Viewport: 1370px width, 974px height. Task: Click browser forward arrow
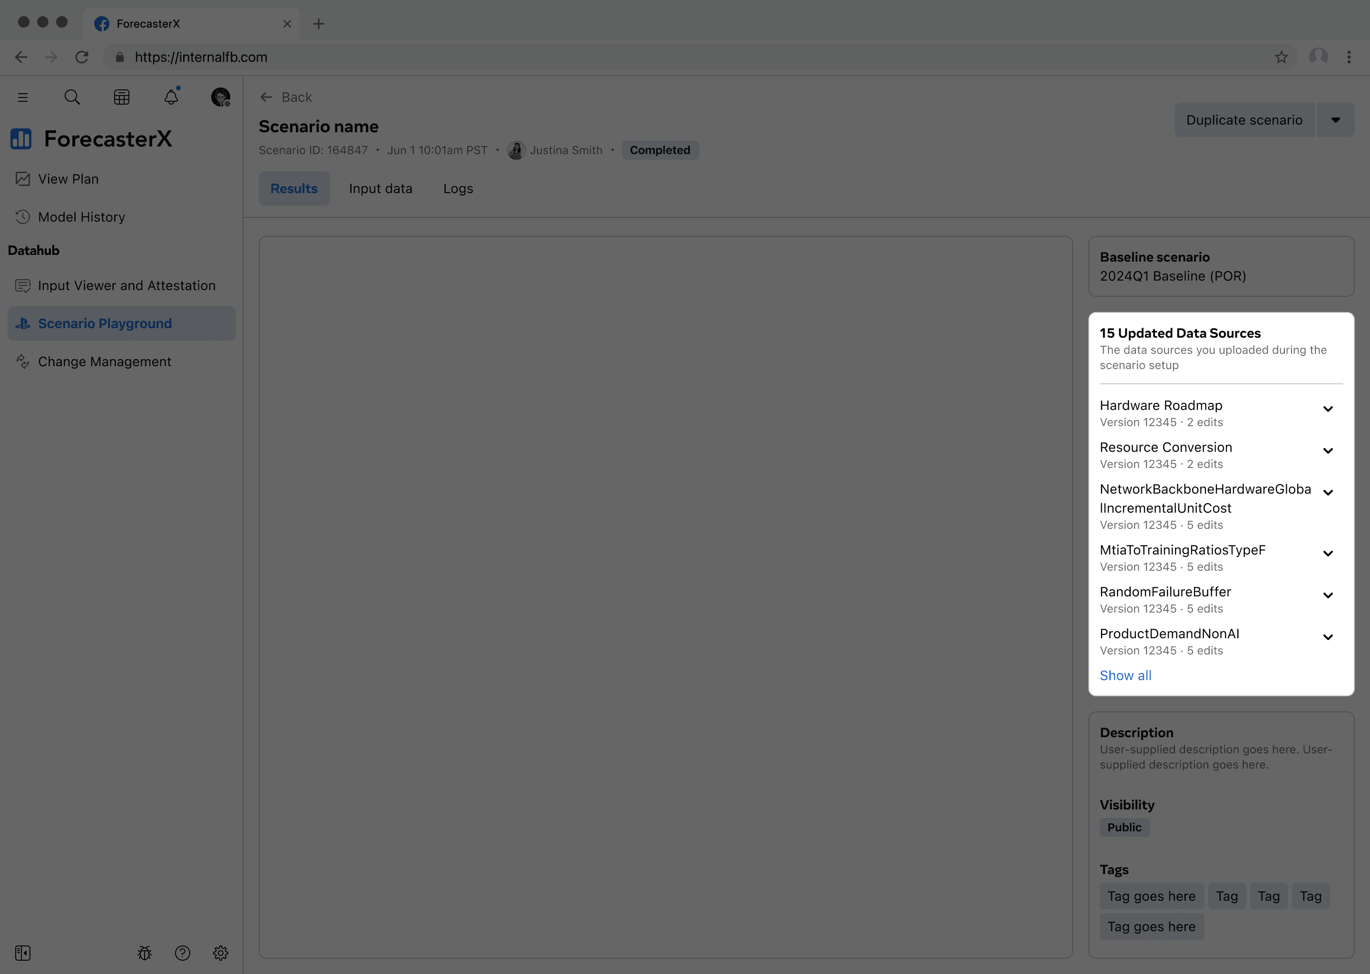click(51, 57)
